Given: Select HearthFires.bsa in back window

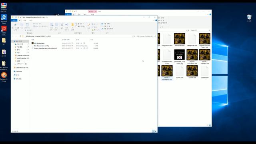Looking at the screenshot, I should click(x=180, y=40).
